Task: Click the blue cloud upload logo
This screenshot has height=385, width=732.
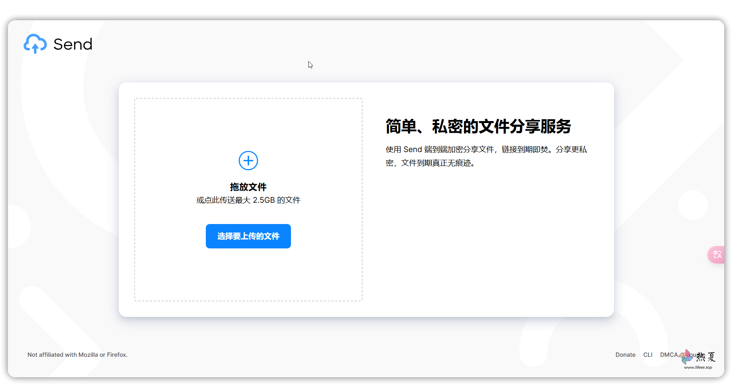Action: pyautogui.click(x=35, y=44)
